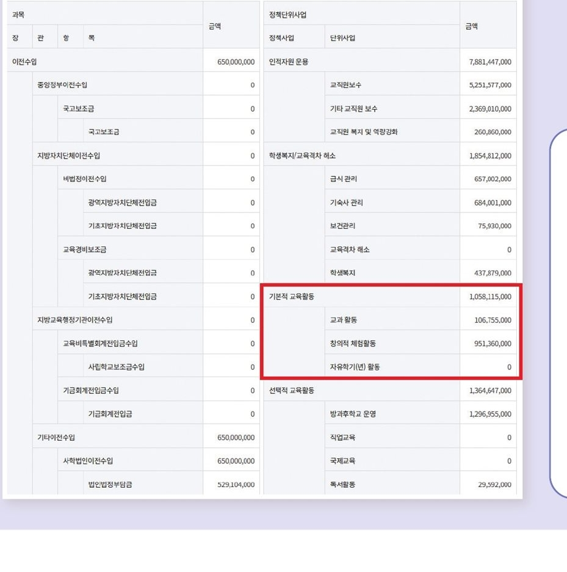Select the 지방자치단체이전수입 row

click(68, 156)
